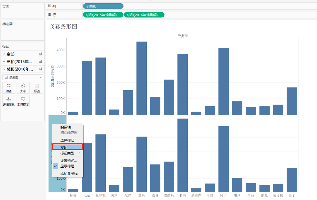Viewport: 317px width, 200px height.
Task: Click the 器具 bar in upper chart
Action: coord(142,78)
